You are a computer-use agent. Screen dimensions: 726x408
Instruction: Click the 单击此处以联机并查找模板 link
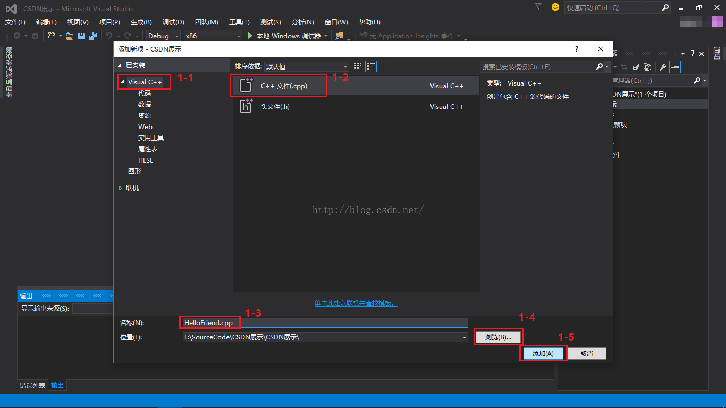click(356, 303)
